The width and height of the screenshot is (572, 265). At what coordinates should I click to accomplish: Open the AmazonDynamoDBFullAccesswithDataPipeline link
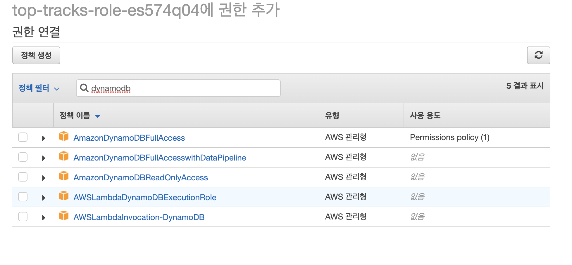160,158
